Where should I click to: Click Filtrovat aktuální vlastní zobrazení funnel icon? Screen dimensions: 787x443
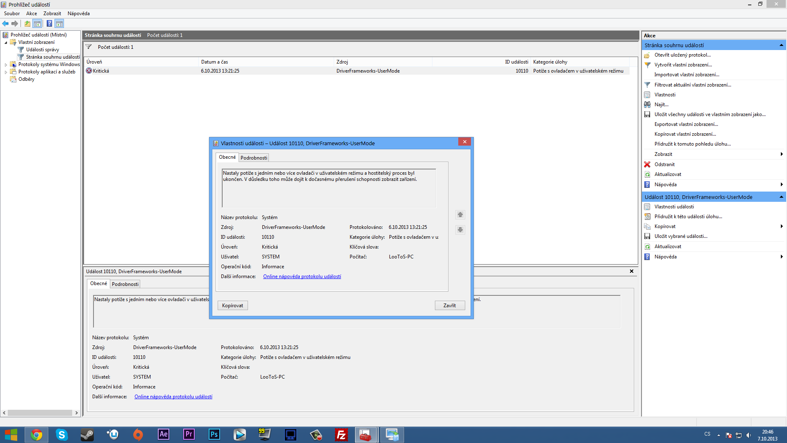pos(647,85)
